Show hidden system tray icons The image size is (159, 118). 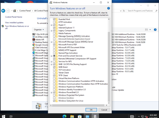(139, 116)
